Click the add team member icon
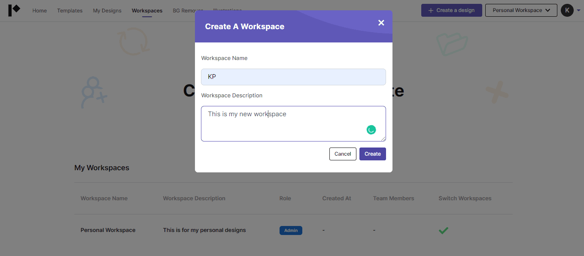Image resolution: width=584 pixels, height=256 pixels. tap(94, 92)
